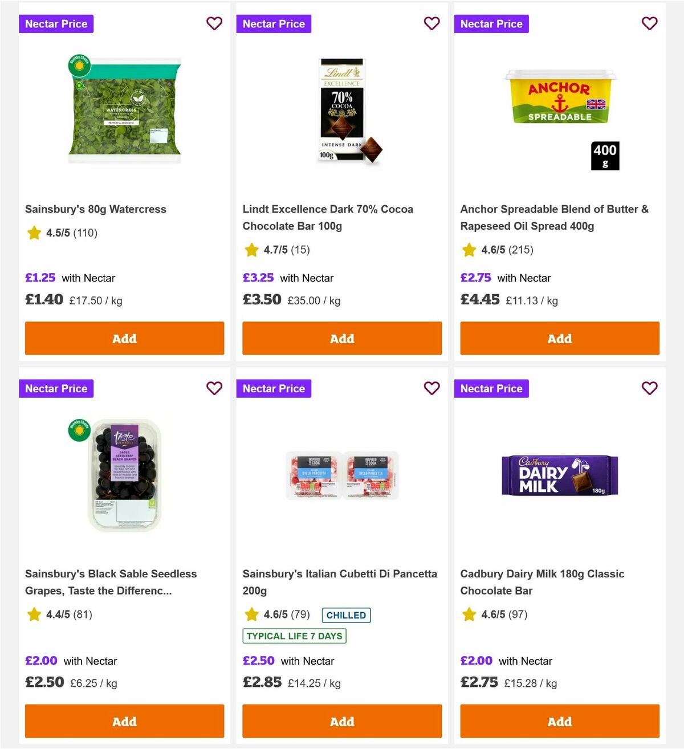Click the heart icon on the Black Sable Grapes
The height and width of the screenshot is (749, 684).
[x=214, y=388]
